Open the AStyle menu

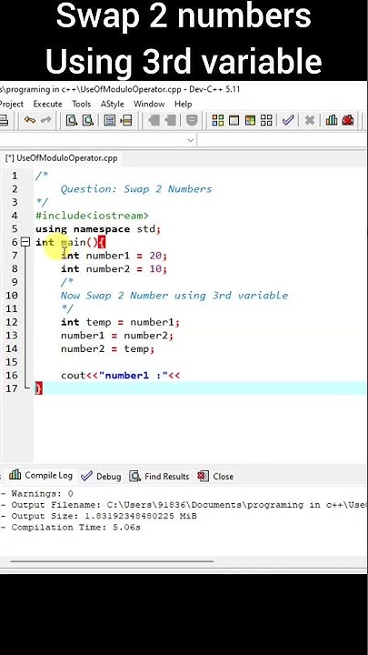(113, 104)
